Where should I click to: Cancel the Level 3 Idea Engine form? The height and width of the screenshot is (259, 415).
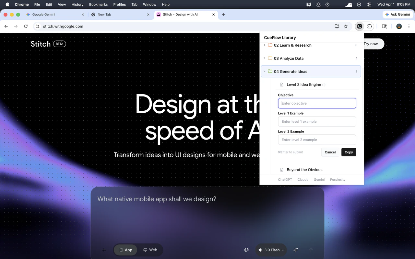pos(330,152)
